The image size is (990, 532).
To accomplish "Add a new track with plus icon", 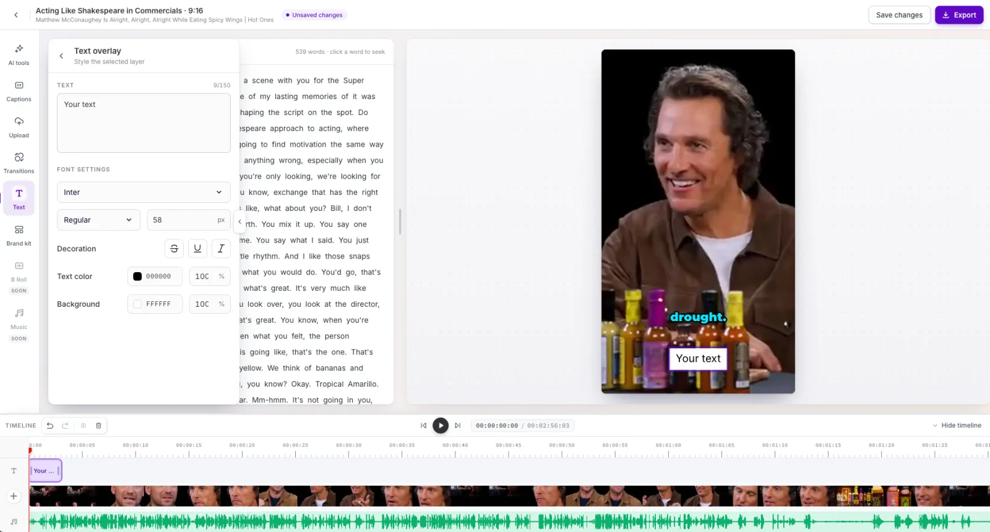I will 14,496.
